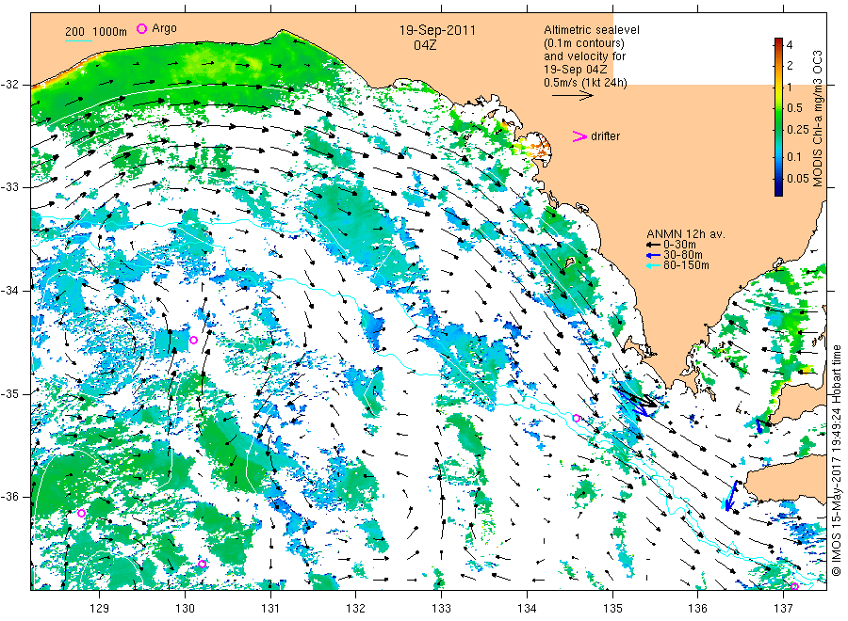Click the island landmass near 136.5E 35.9S
The width and height of the screenshot is (848, 621).
pyautogui.click(x=787, y=479)
